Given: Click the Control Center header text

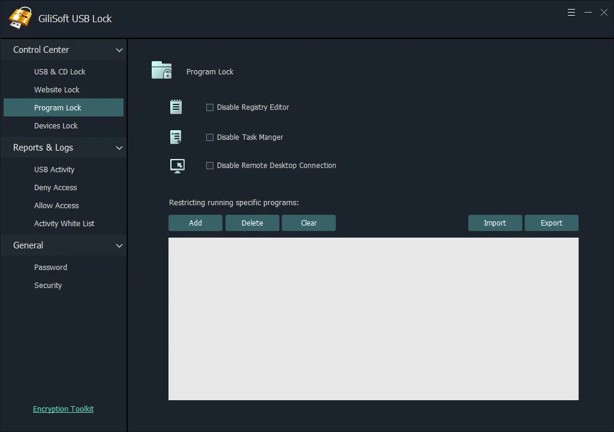Looking at the screenshot, I should [x=41, y=50].
